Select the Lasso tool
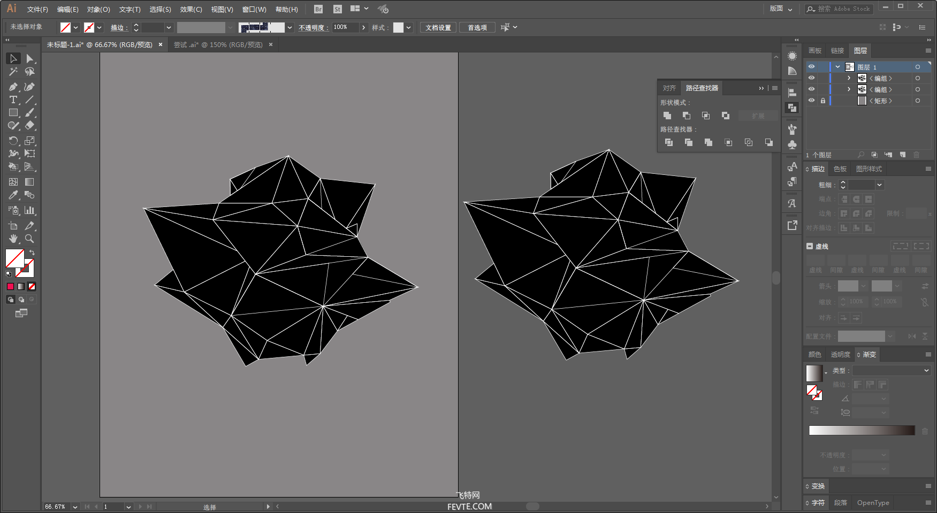 click(x=30, y=72)
